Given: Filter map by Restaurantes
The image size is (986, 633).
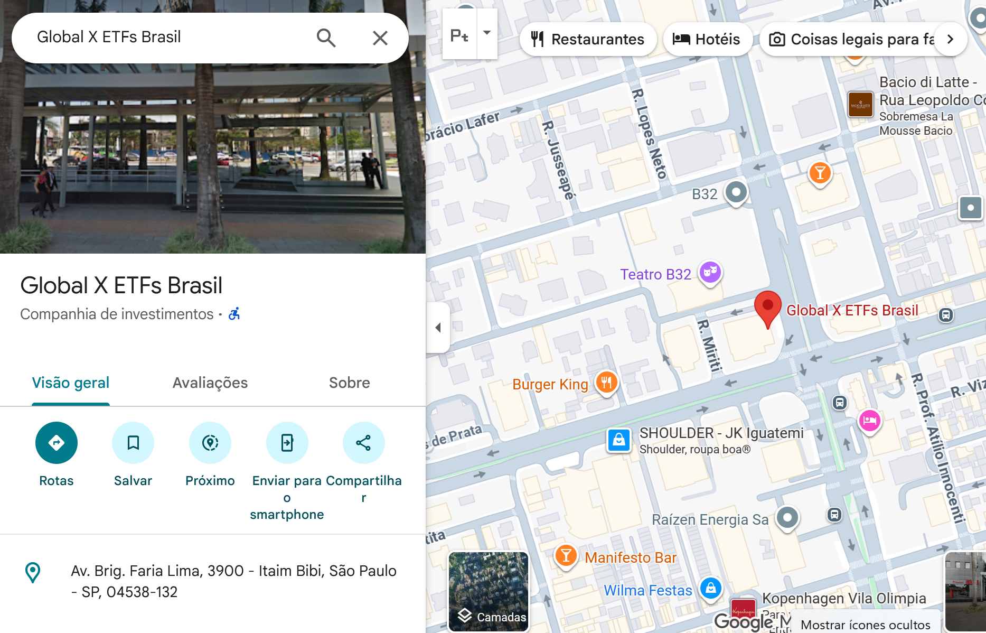Looking at the screenshot, I should (x=588, y=39).
